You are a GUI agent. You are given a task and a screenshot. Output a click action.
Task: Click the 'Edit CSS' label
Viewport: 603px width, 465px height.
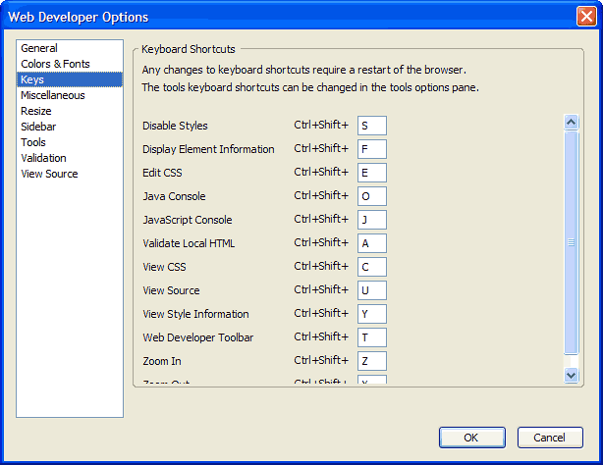pos(162,173)
